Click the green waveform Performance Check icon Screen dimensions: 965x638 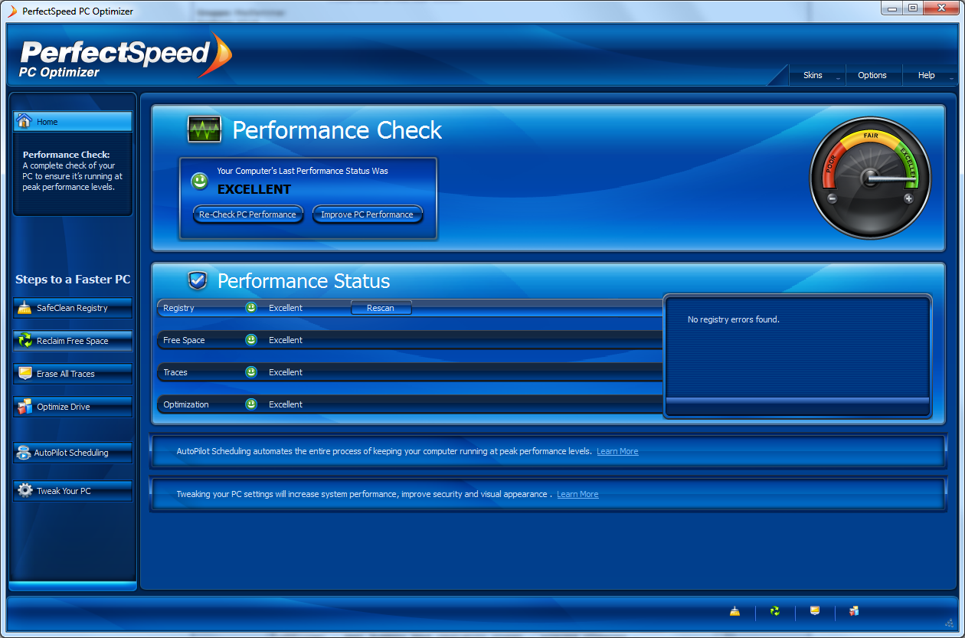[204, 129]
